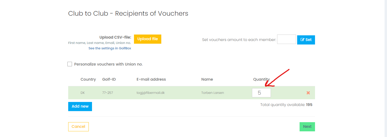Select the togj@fibermail.dk email cell
This screenshot has width=387, height=137.
(x=151, y=93)
